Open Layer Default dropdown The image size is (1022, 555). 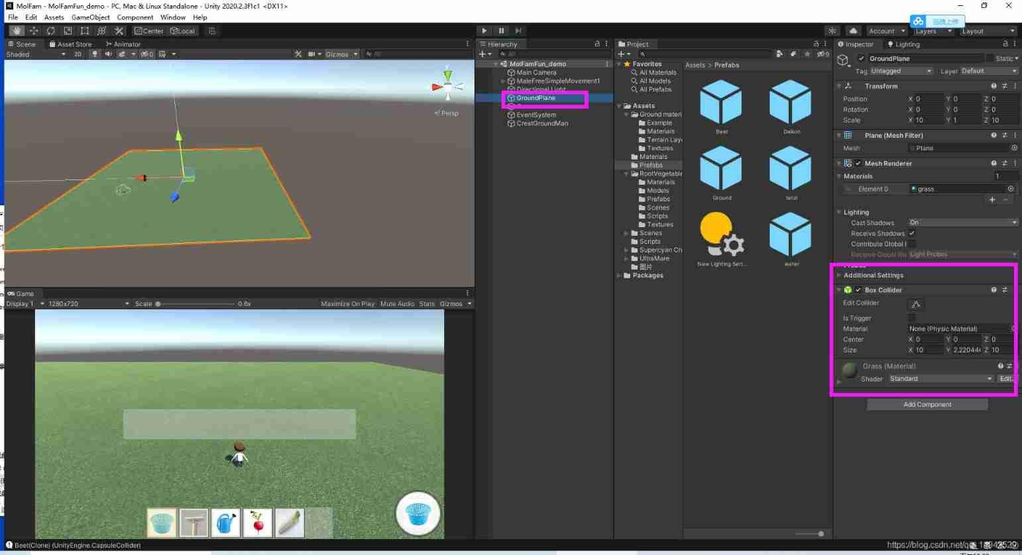(x=989, y=71)
